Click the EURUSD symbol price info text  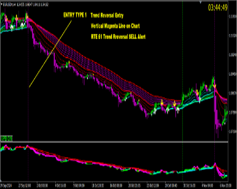pyautogui.click(x=26, y=5)
